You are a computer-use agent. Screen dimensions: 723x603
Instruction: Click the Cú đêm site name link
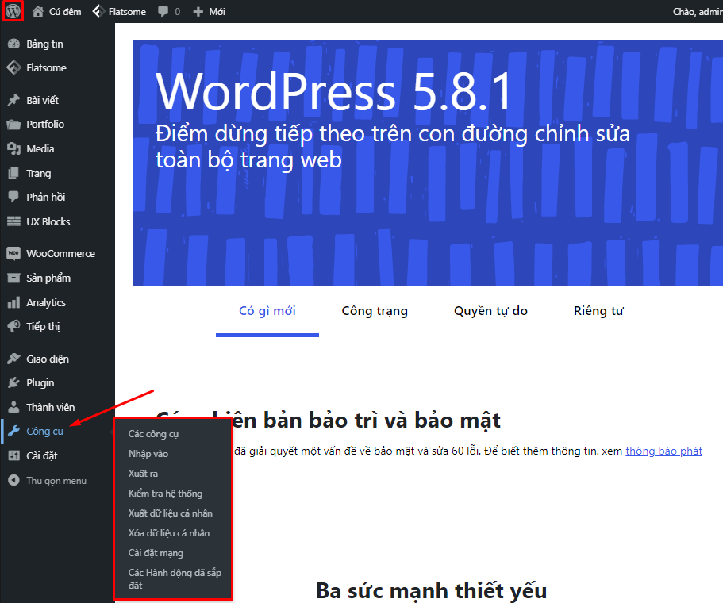coord(65,12)
